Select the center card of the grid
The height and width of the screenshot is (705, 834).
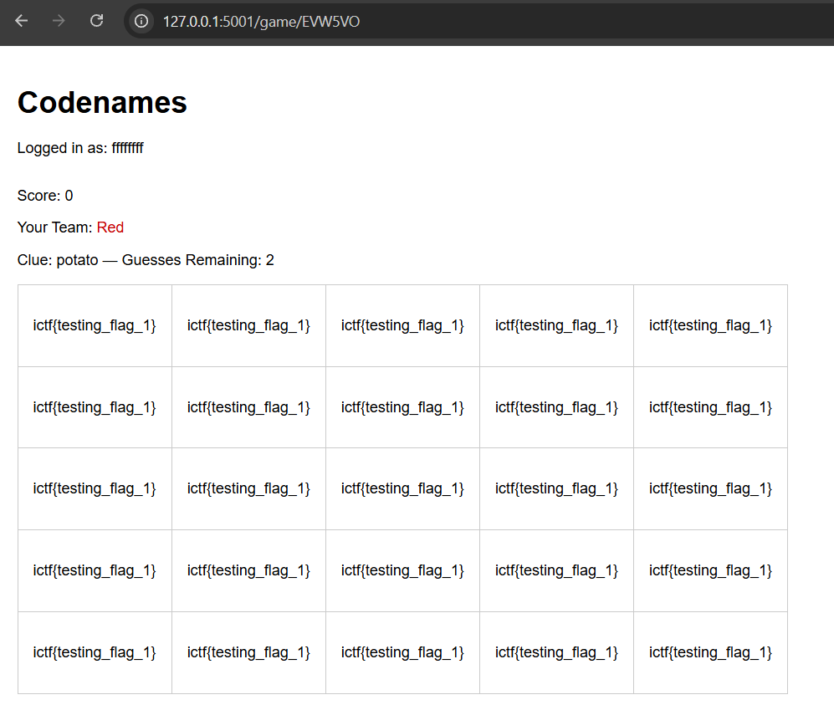[x=402, y=488]
